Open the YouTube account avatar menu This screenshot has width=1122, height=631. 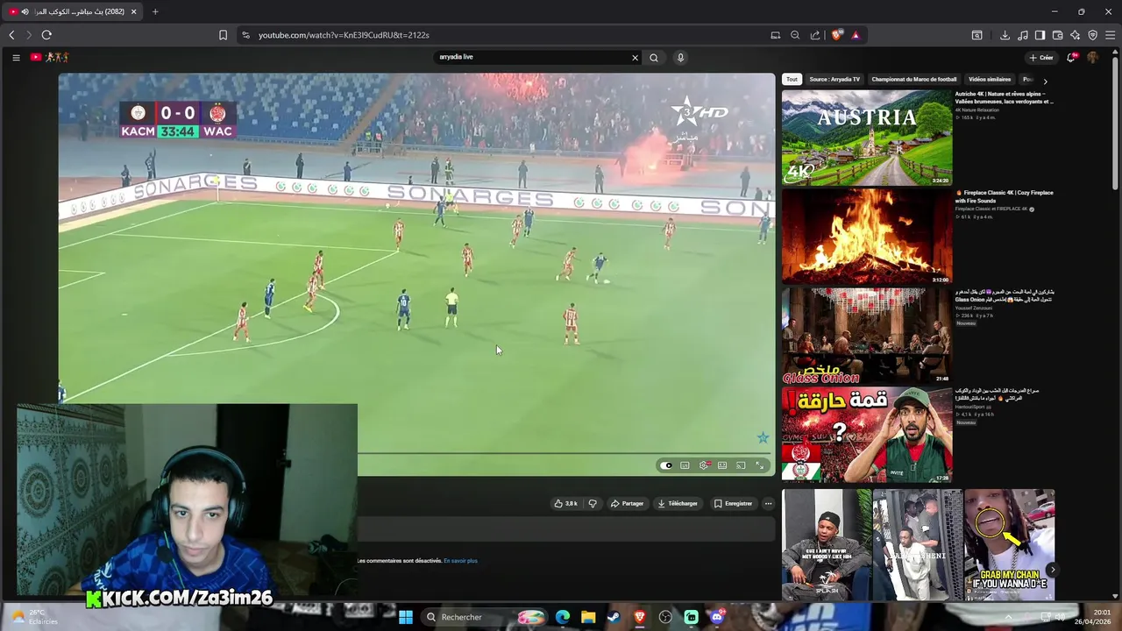[1092, 58]
